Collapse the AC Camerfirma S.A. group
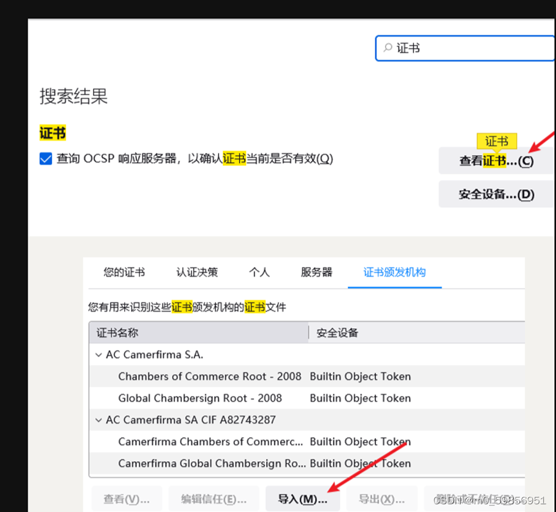 [99, 354]
